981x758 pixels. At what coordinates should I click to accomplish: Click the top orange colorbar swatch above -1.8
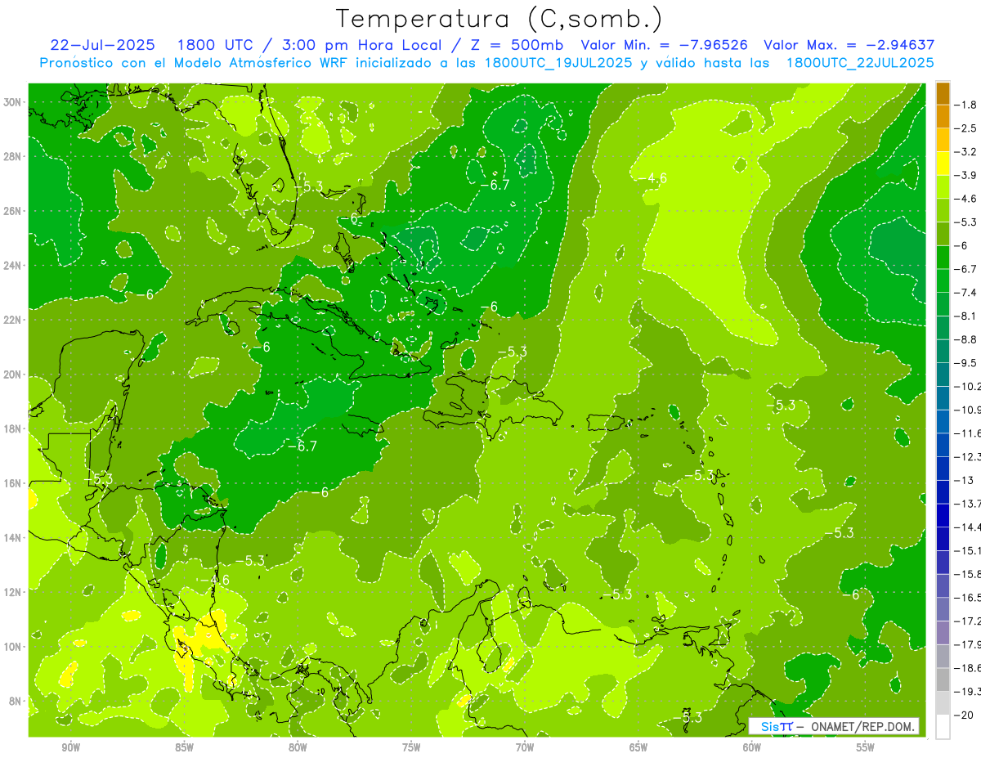click(x=943, y=93)
